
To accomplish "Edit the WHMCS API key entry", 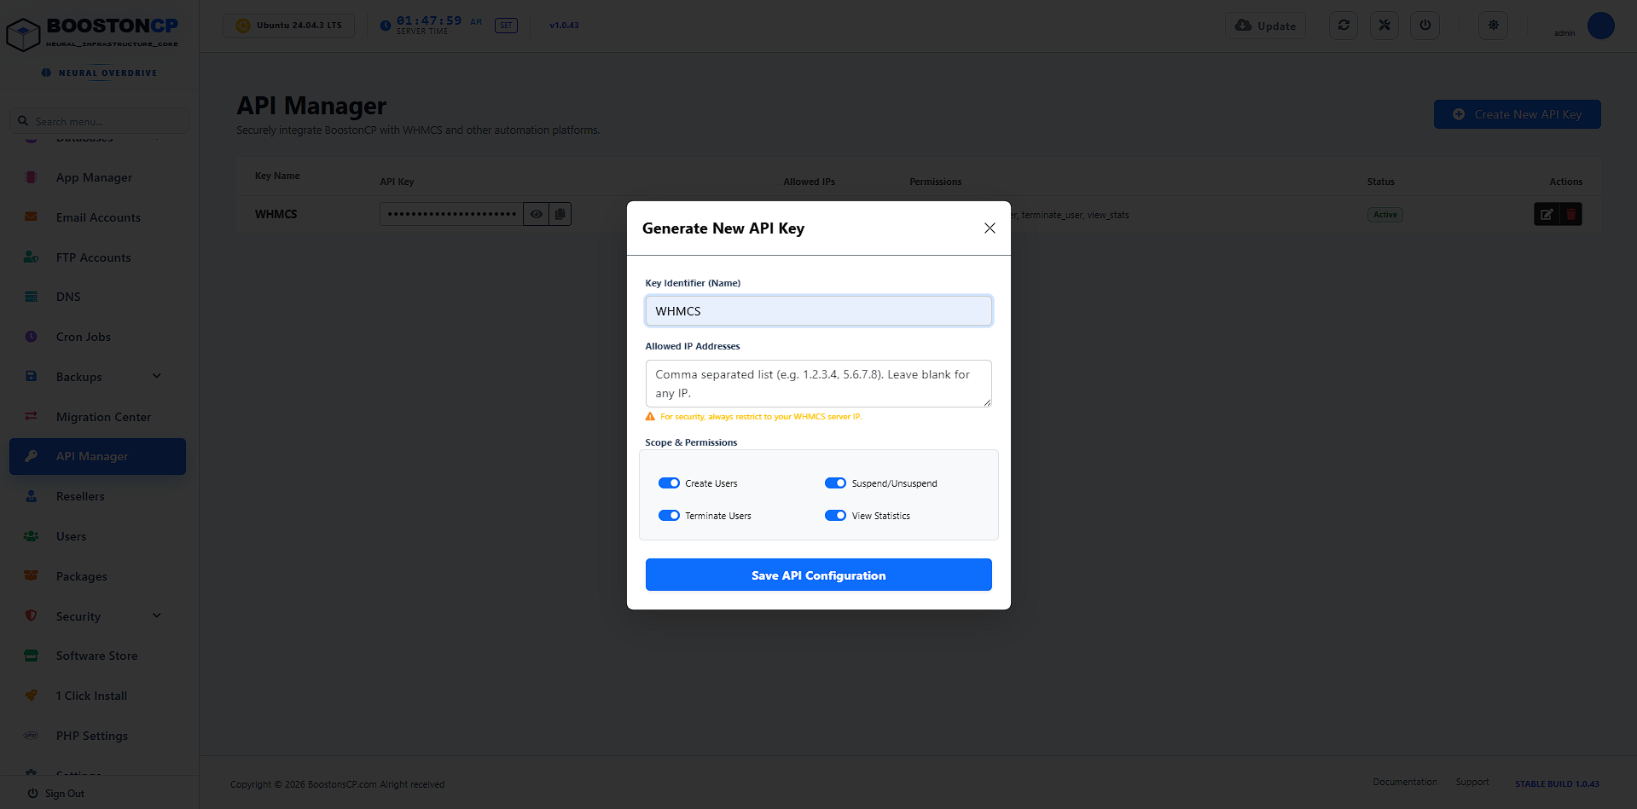I will tap(1546, 214).
